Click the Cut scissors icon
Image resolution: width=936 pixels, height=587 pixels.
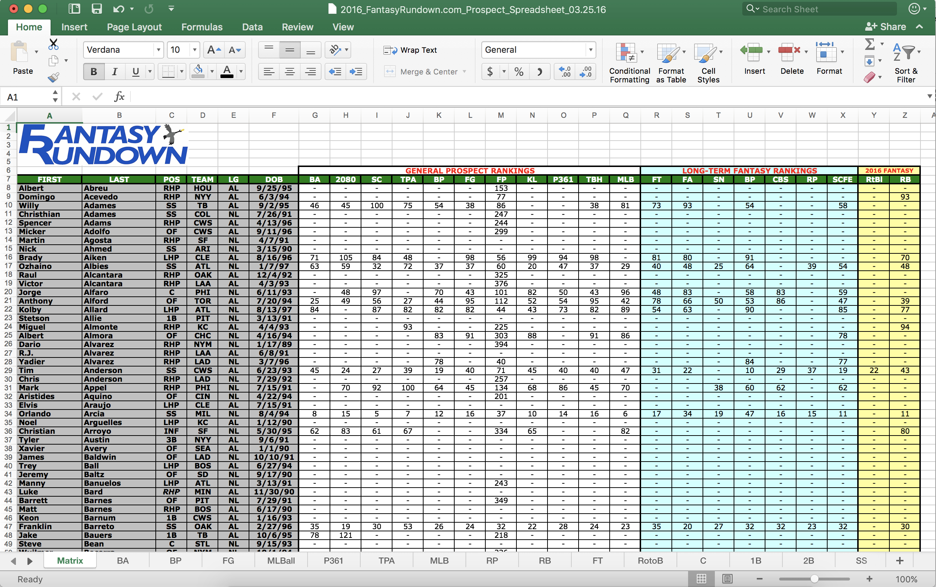53,44
